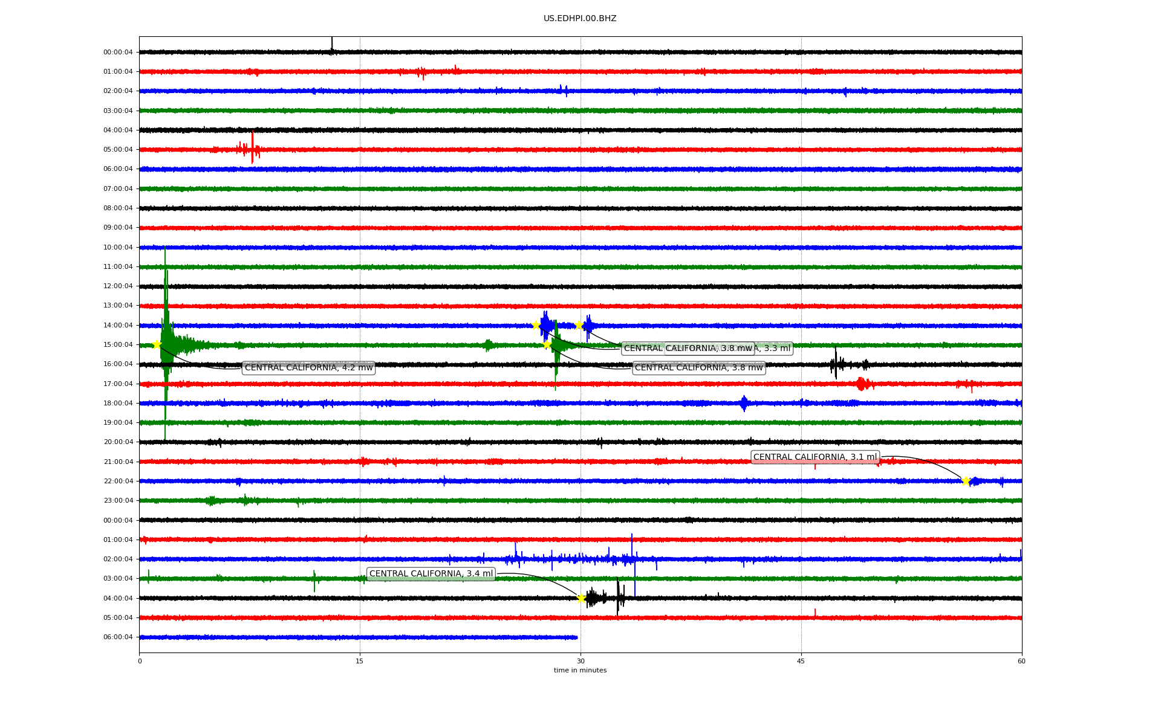Select the CENTRAL CALIFORNIA, 3.1 ml annotation
The height and width of the screenshot is (725, 1161).
click(815, 457)
